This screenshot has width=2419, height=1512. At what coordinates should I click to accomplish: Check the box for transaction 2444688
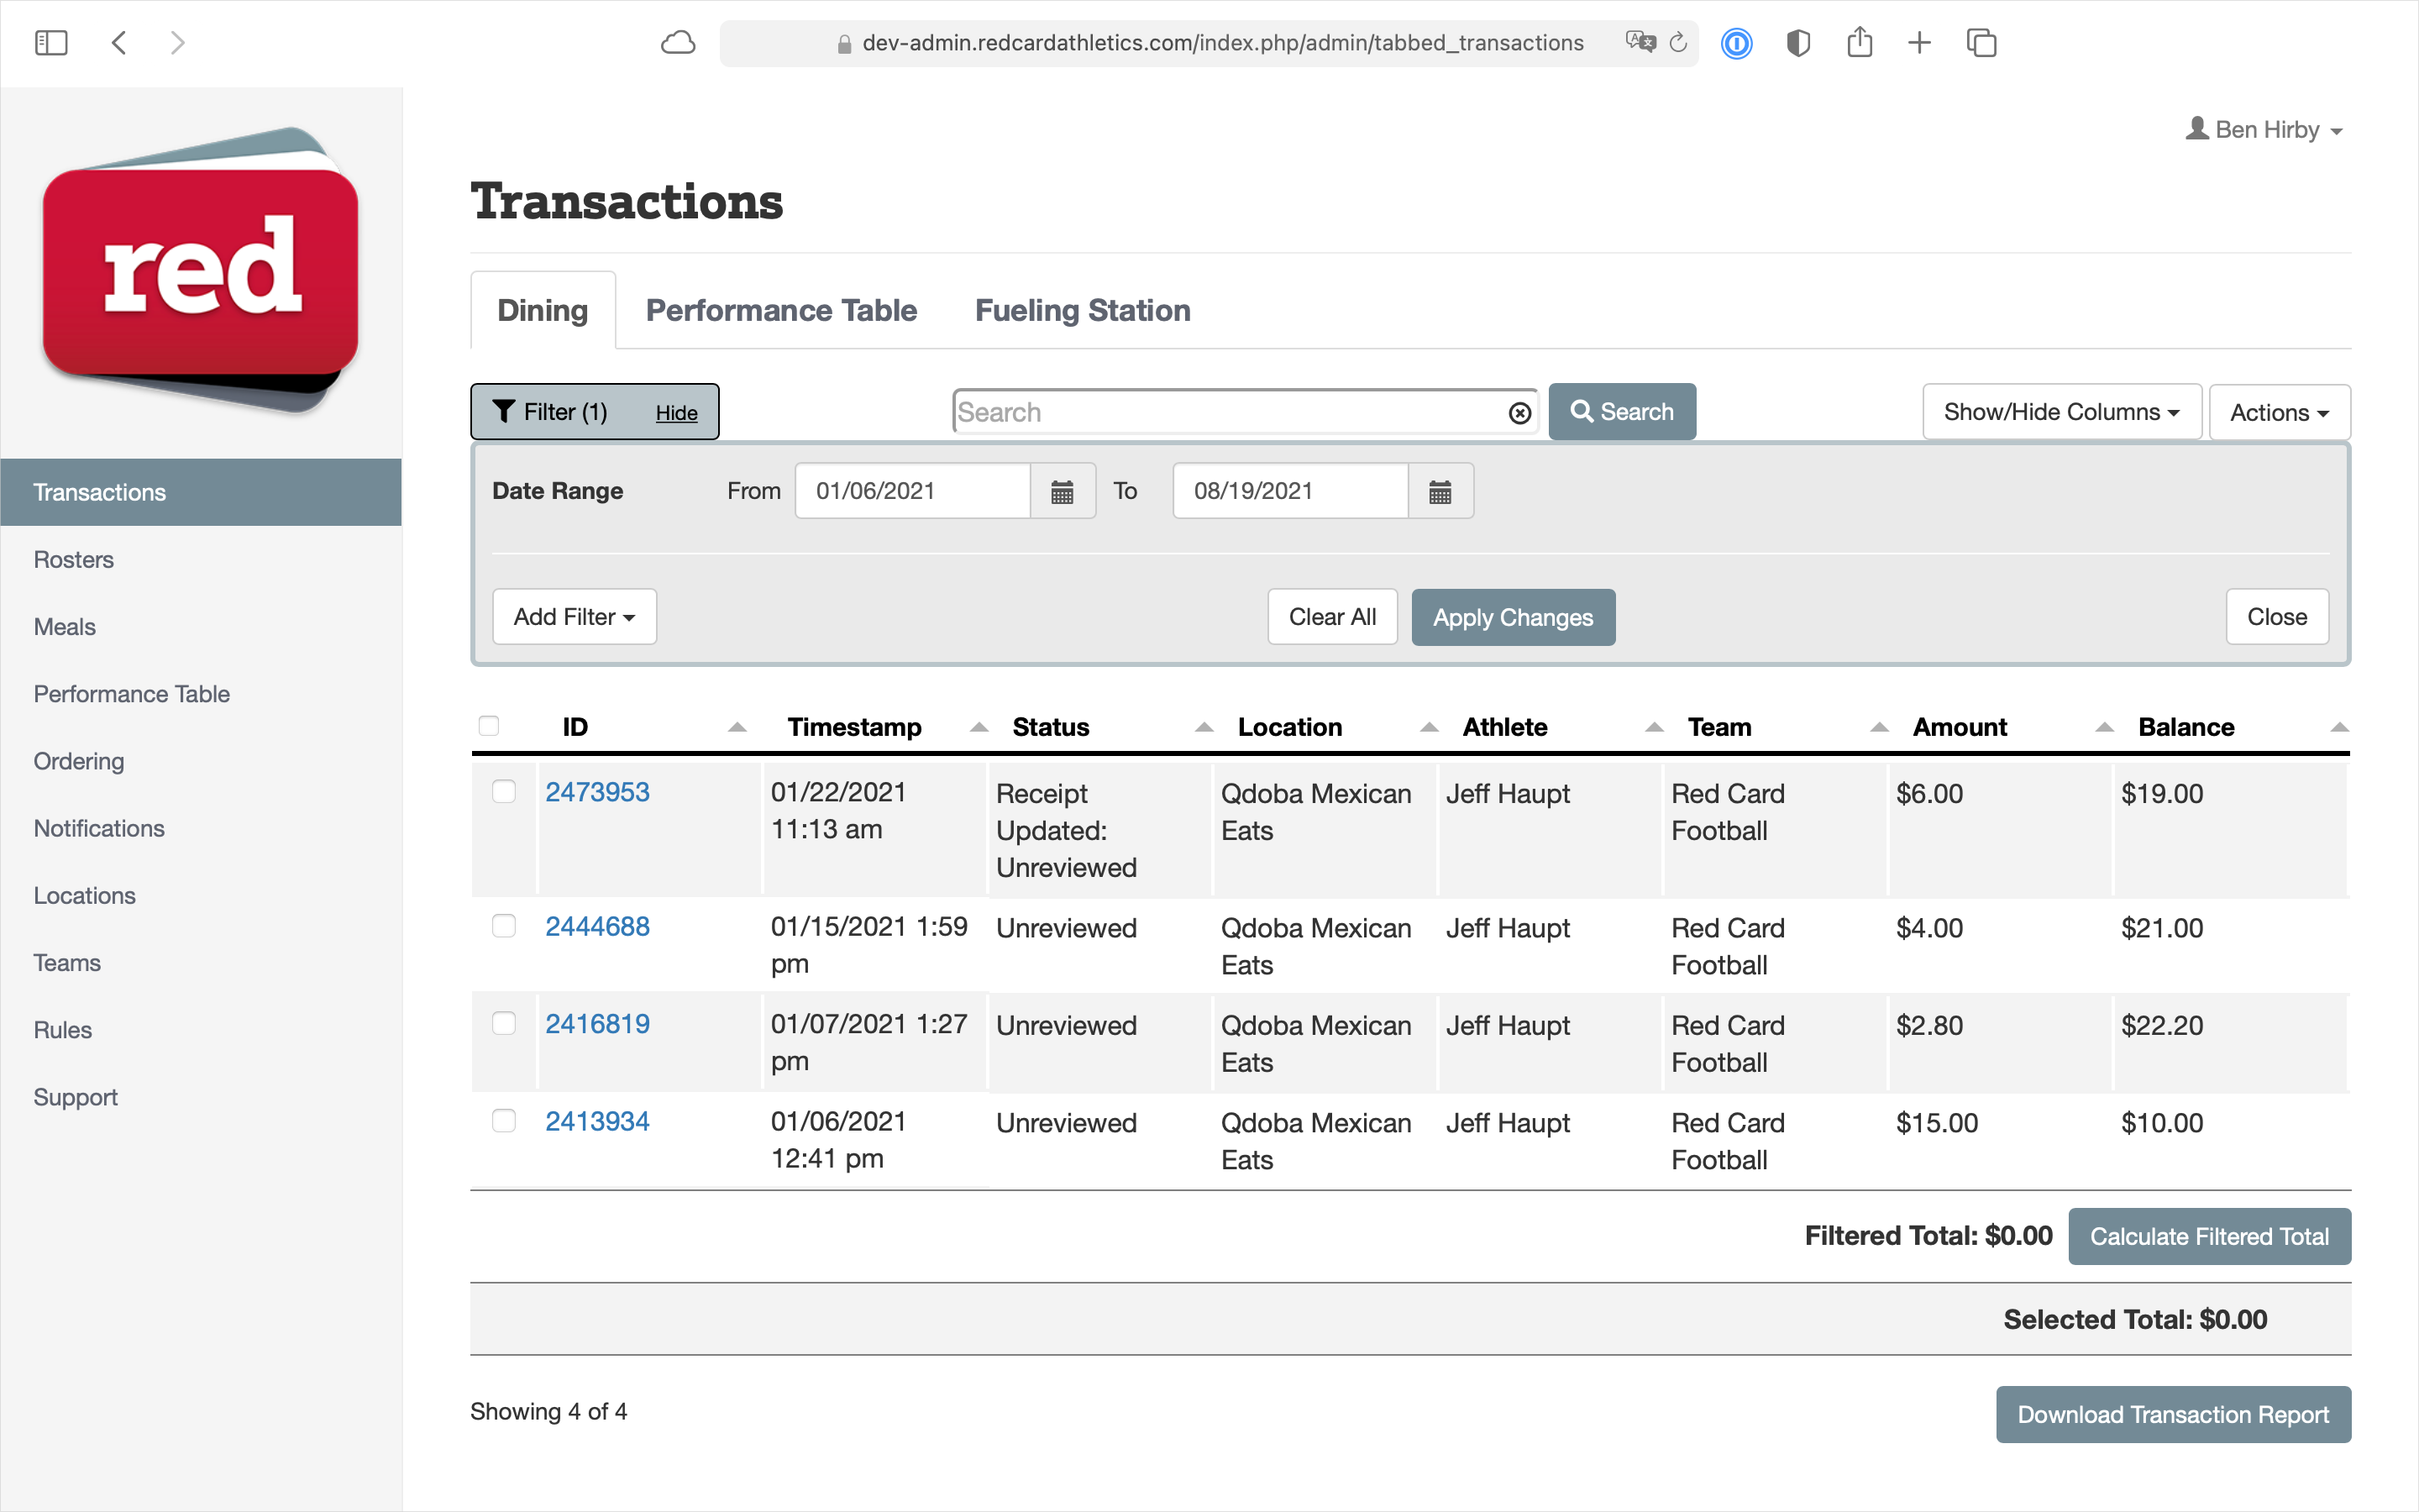click(504, 926)
